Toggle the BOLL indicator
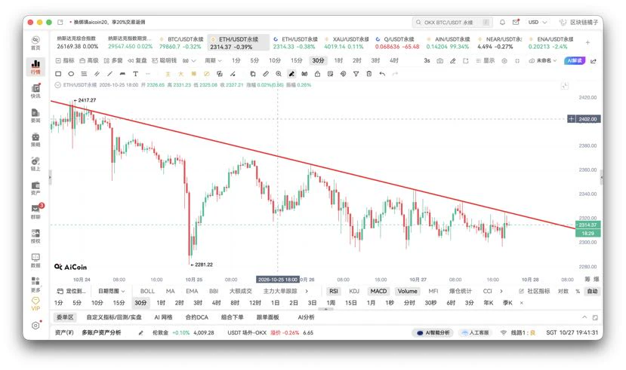This screenshot has width=626, height=370. pyautogui.click(x=147, y=291)
